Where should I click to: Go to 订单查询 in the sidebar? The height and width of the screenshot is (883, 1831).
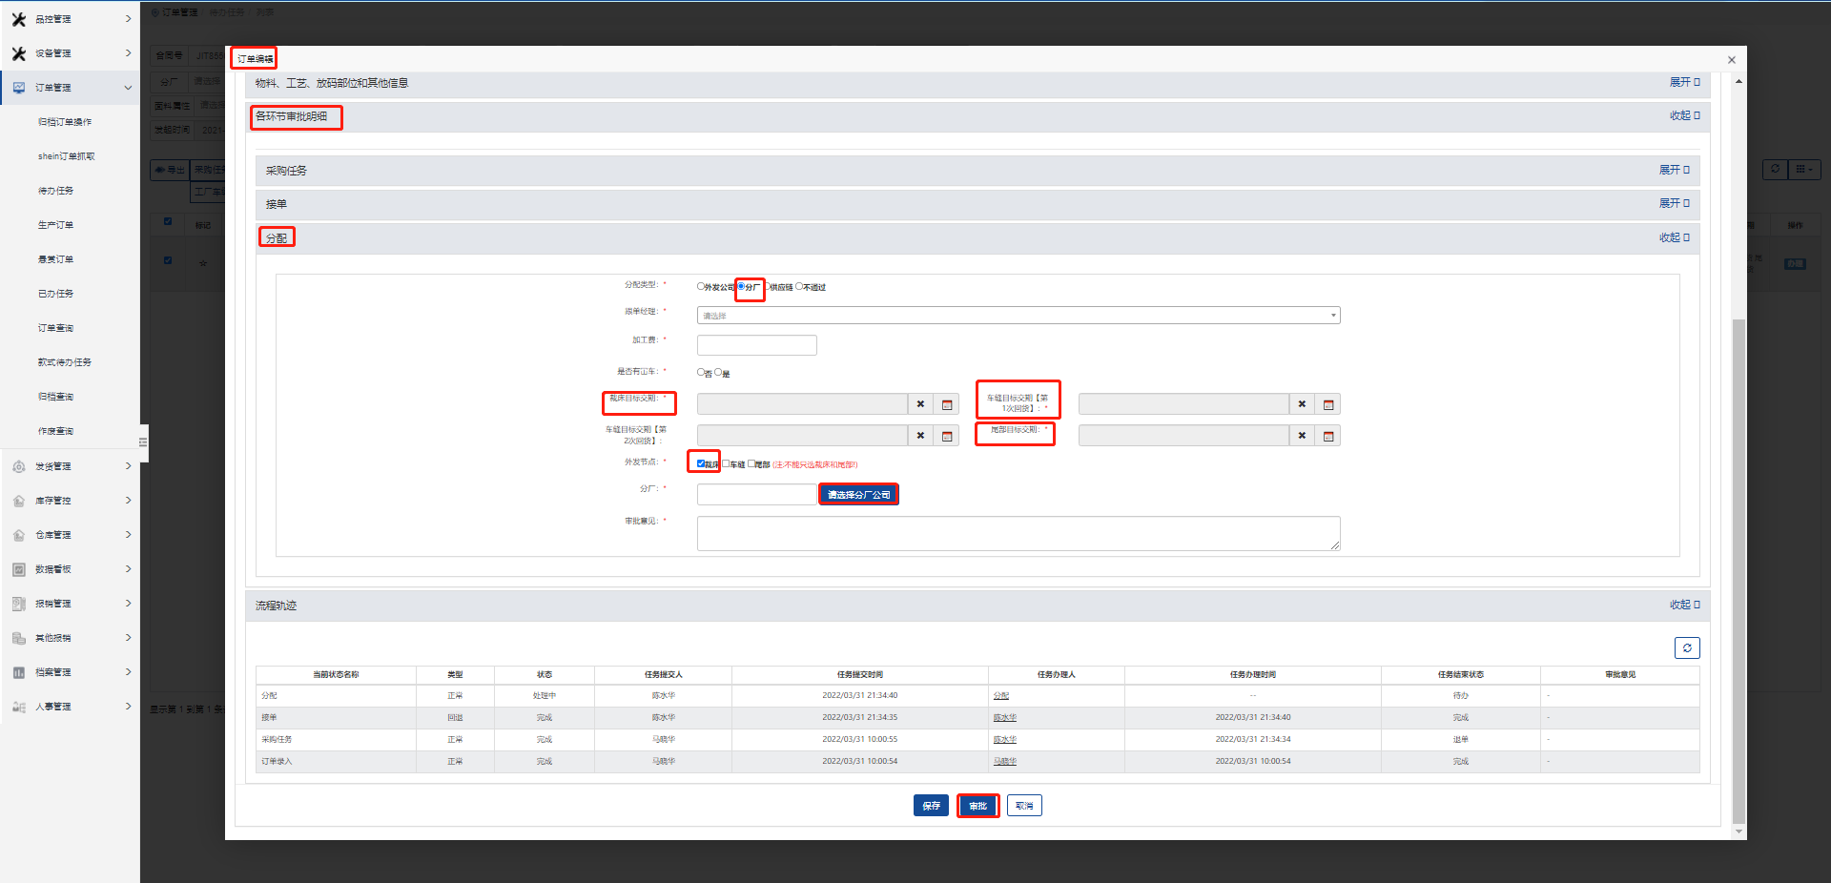click(x=55, y=328)
